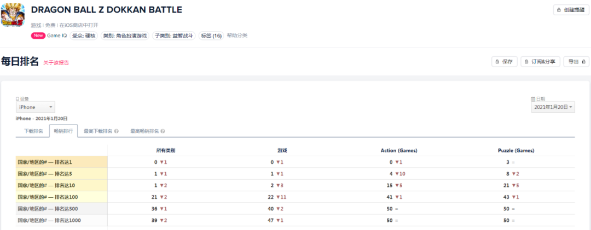Click 在iOS商店中打开 link

pyautogui.click(x=80, y=25)
